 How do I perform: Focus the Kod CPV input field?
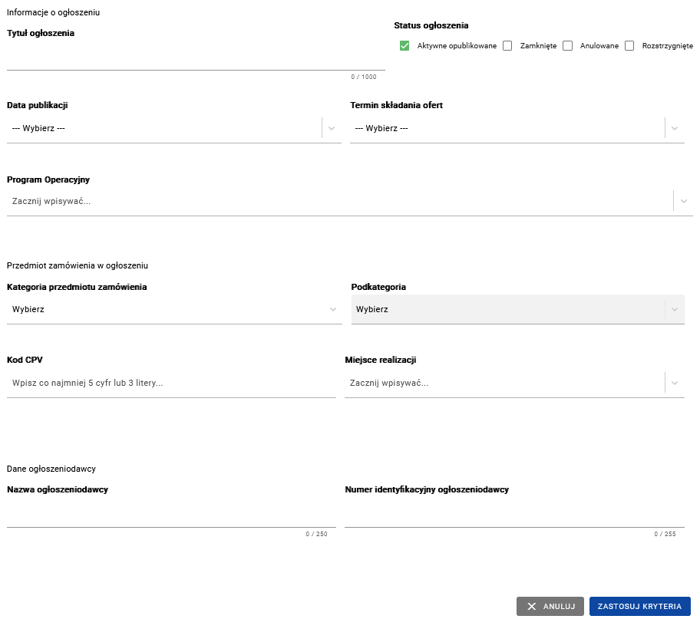[171, 383]
